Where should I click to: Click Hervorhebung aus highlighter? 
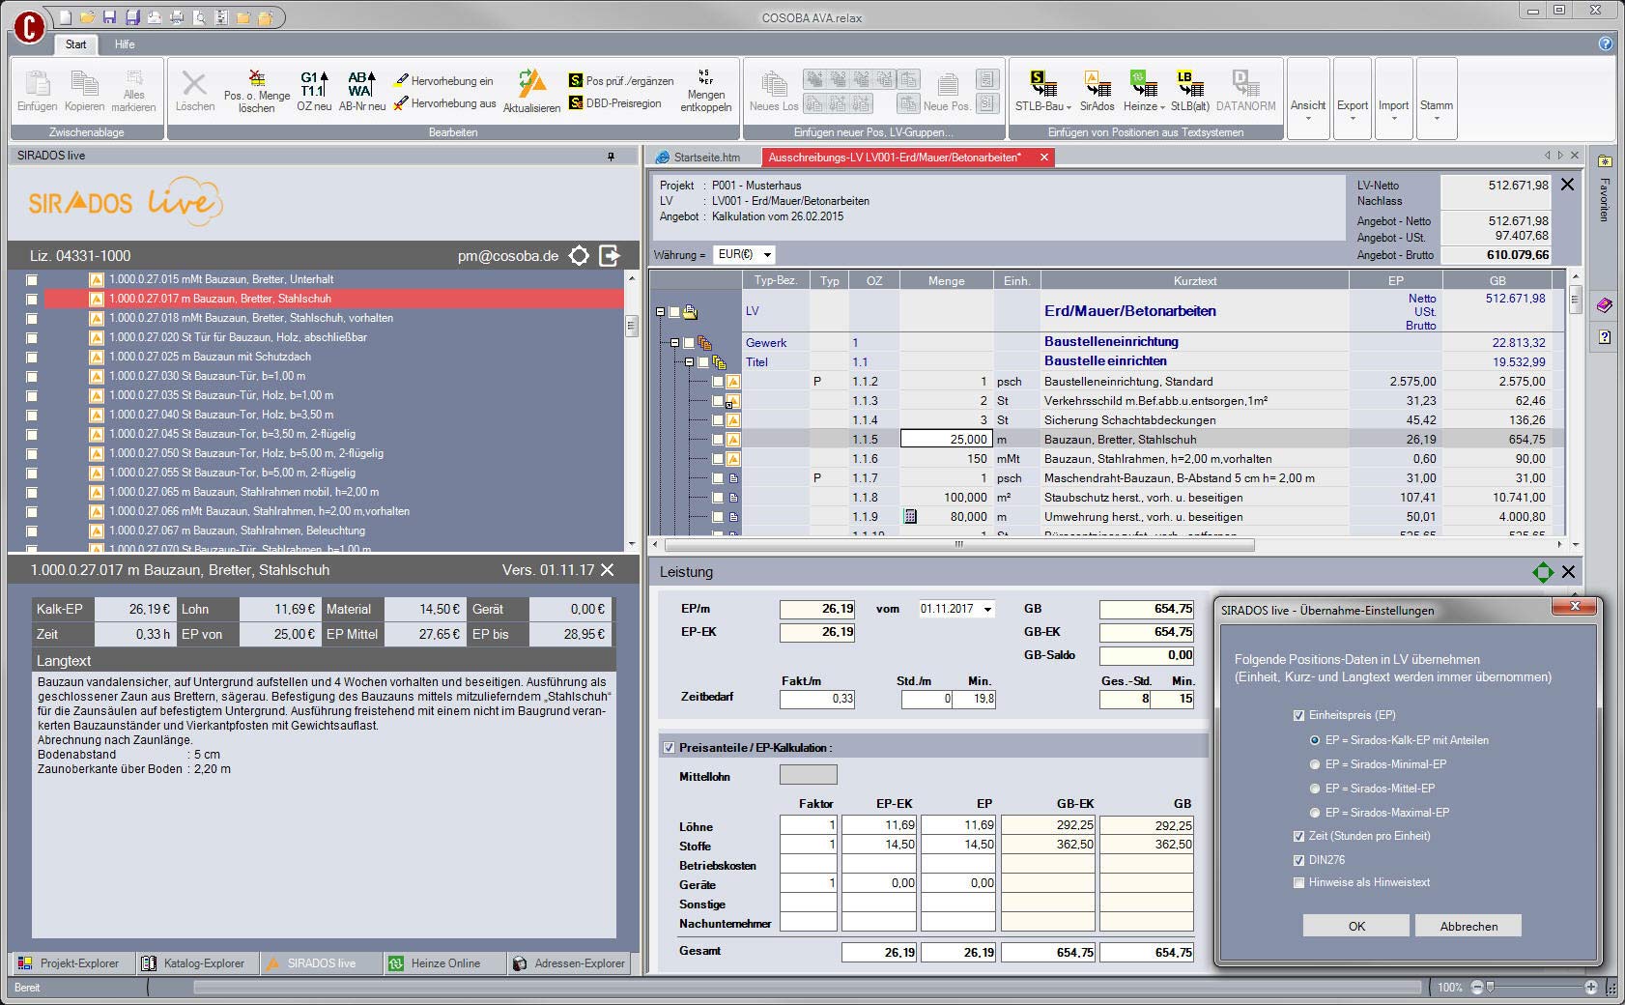point(444,103)
